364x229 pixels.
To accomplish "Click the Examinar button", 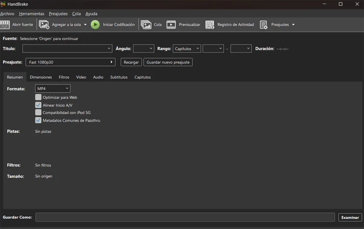I will 350,217.
